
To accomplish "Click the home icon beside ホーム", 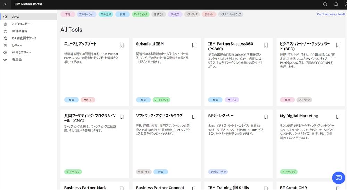I will coord(5,17).
